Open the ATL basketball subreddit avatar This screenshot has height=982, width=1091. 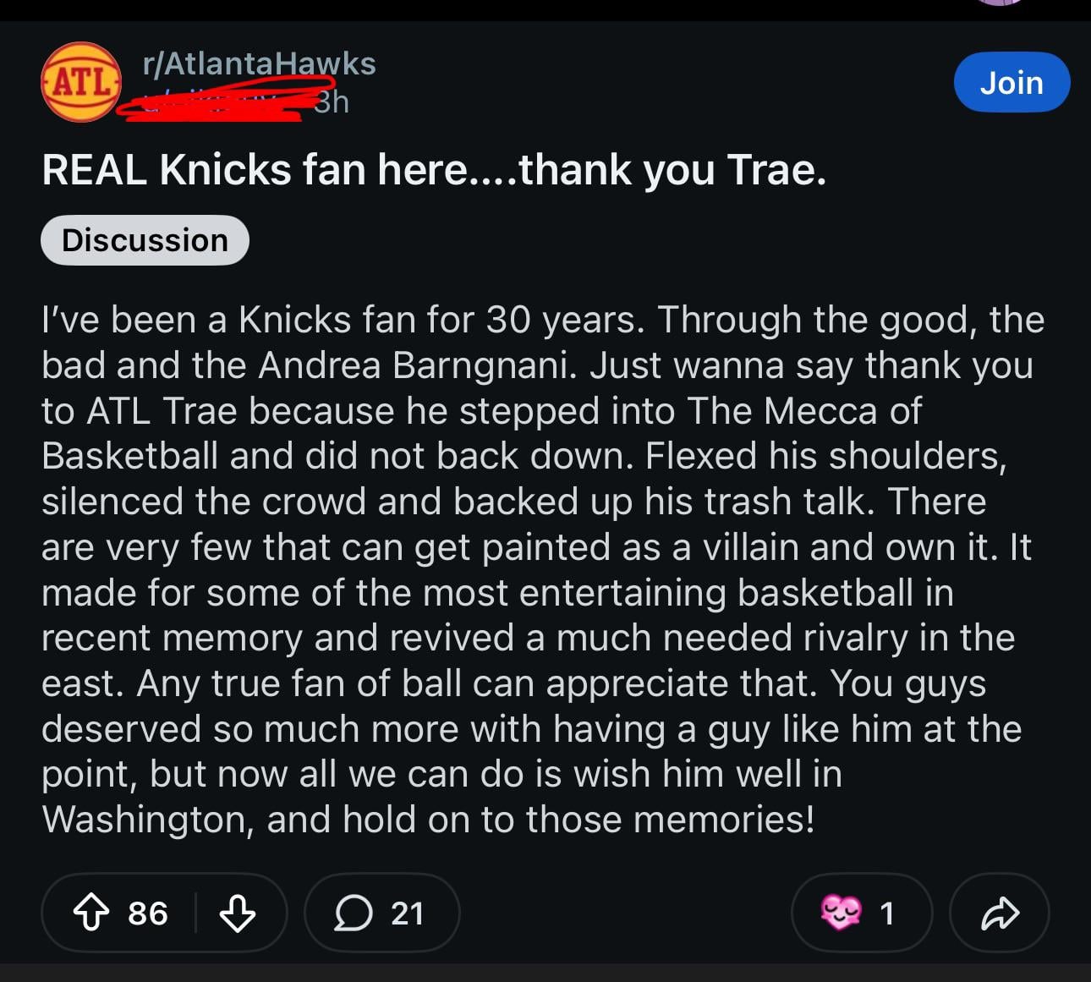(x=81, y=82)
